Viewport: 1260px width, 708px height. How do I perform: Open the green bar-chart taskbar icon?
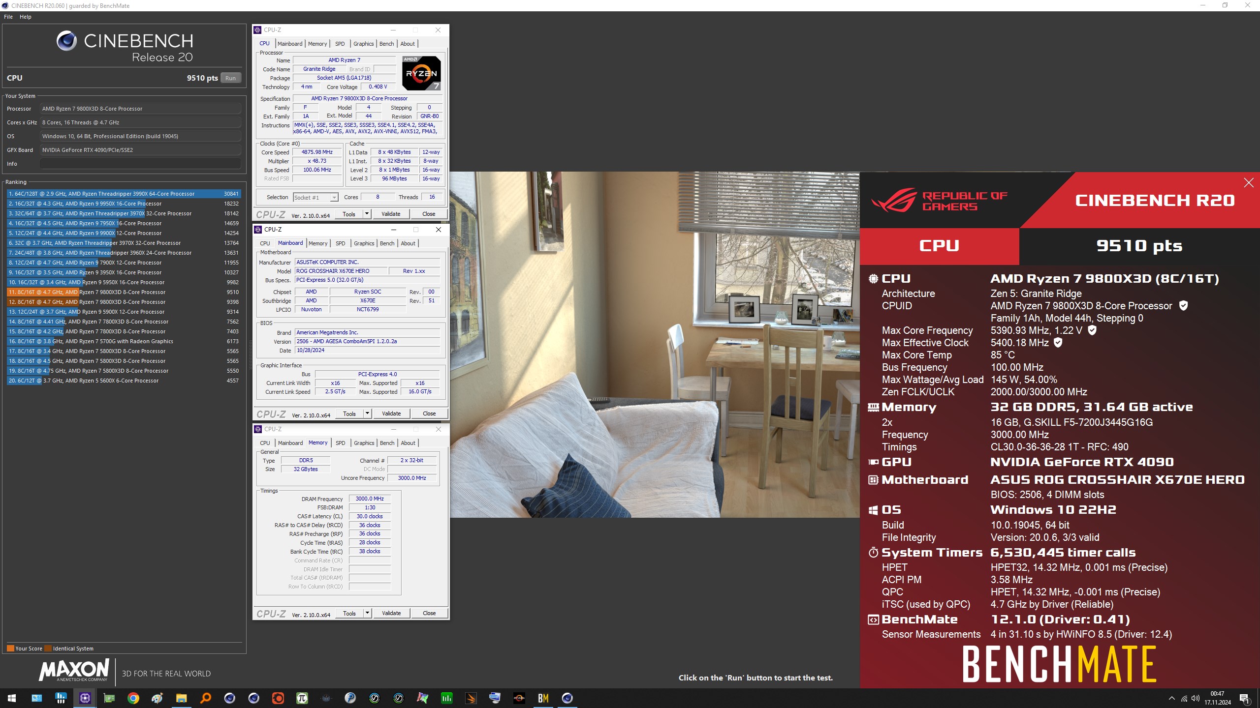(x=447, y=698)
